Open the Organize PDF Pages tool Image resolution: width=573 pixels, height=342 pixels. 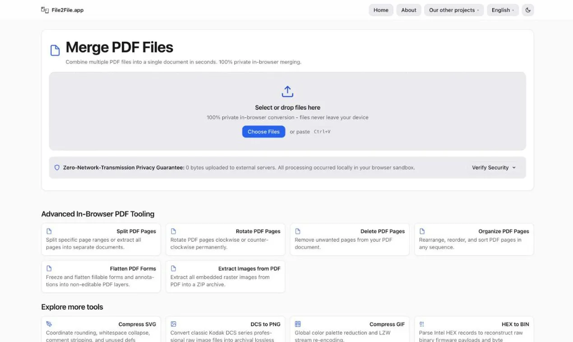(x=474, y=239)
